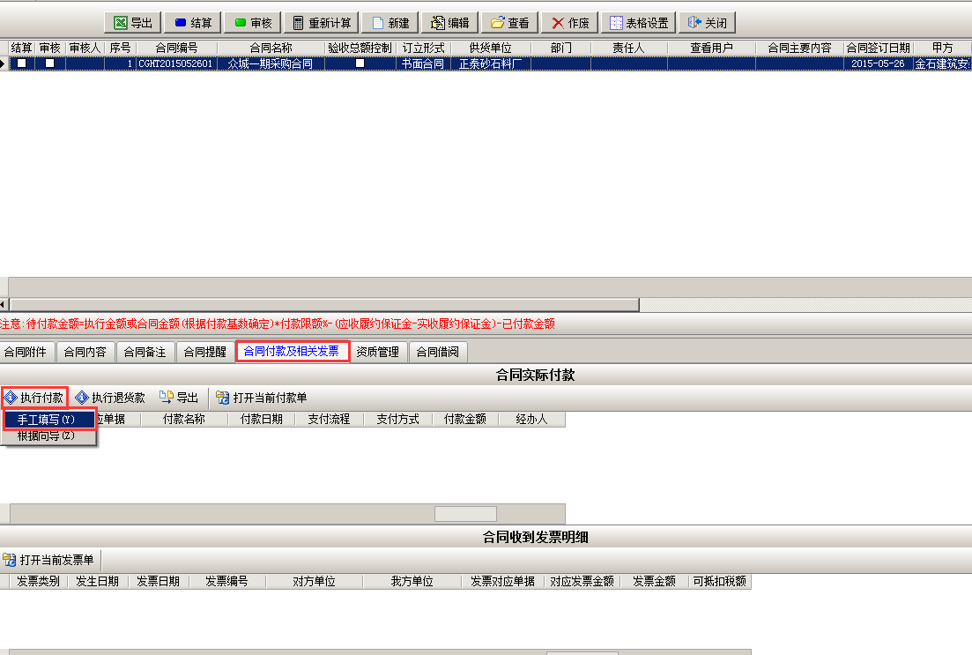Toggle the 审核 checkbox in first row
Image resolution: width=972 pixels, height=655 pixels.
coord(50,63)
